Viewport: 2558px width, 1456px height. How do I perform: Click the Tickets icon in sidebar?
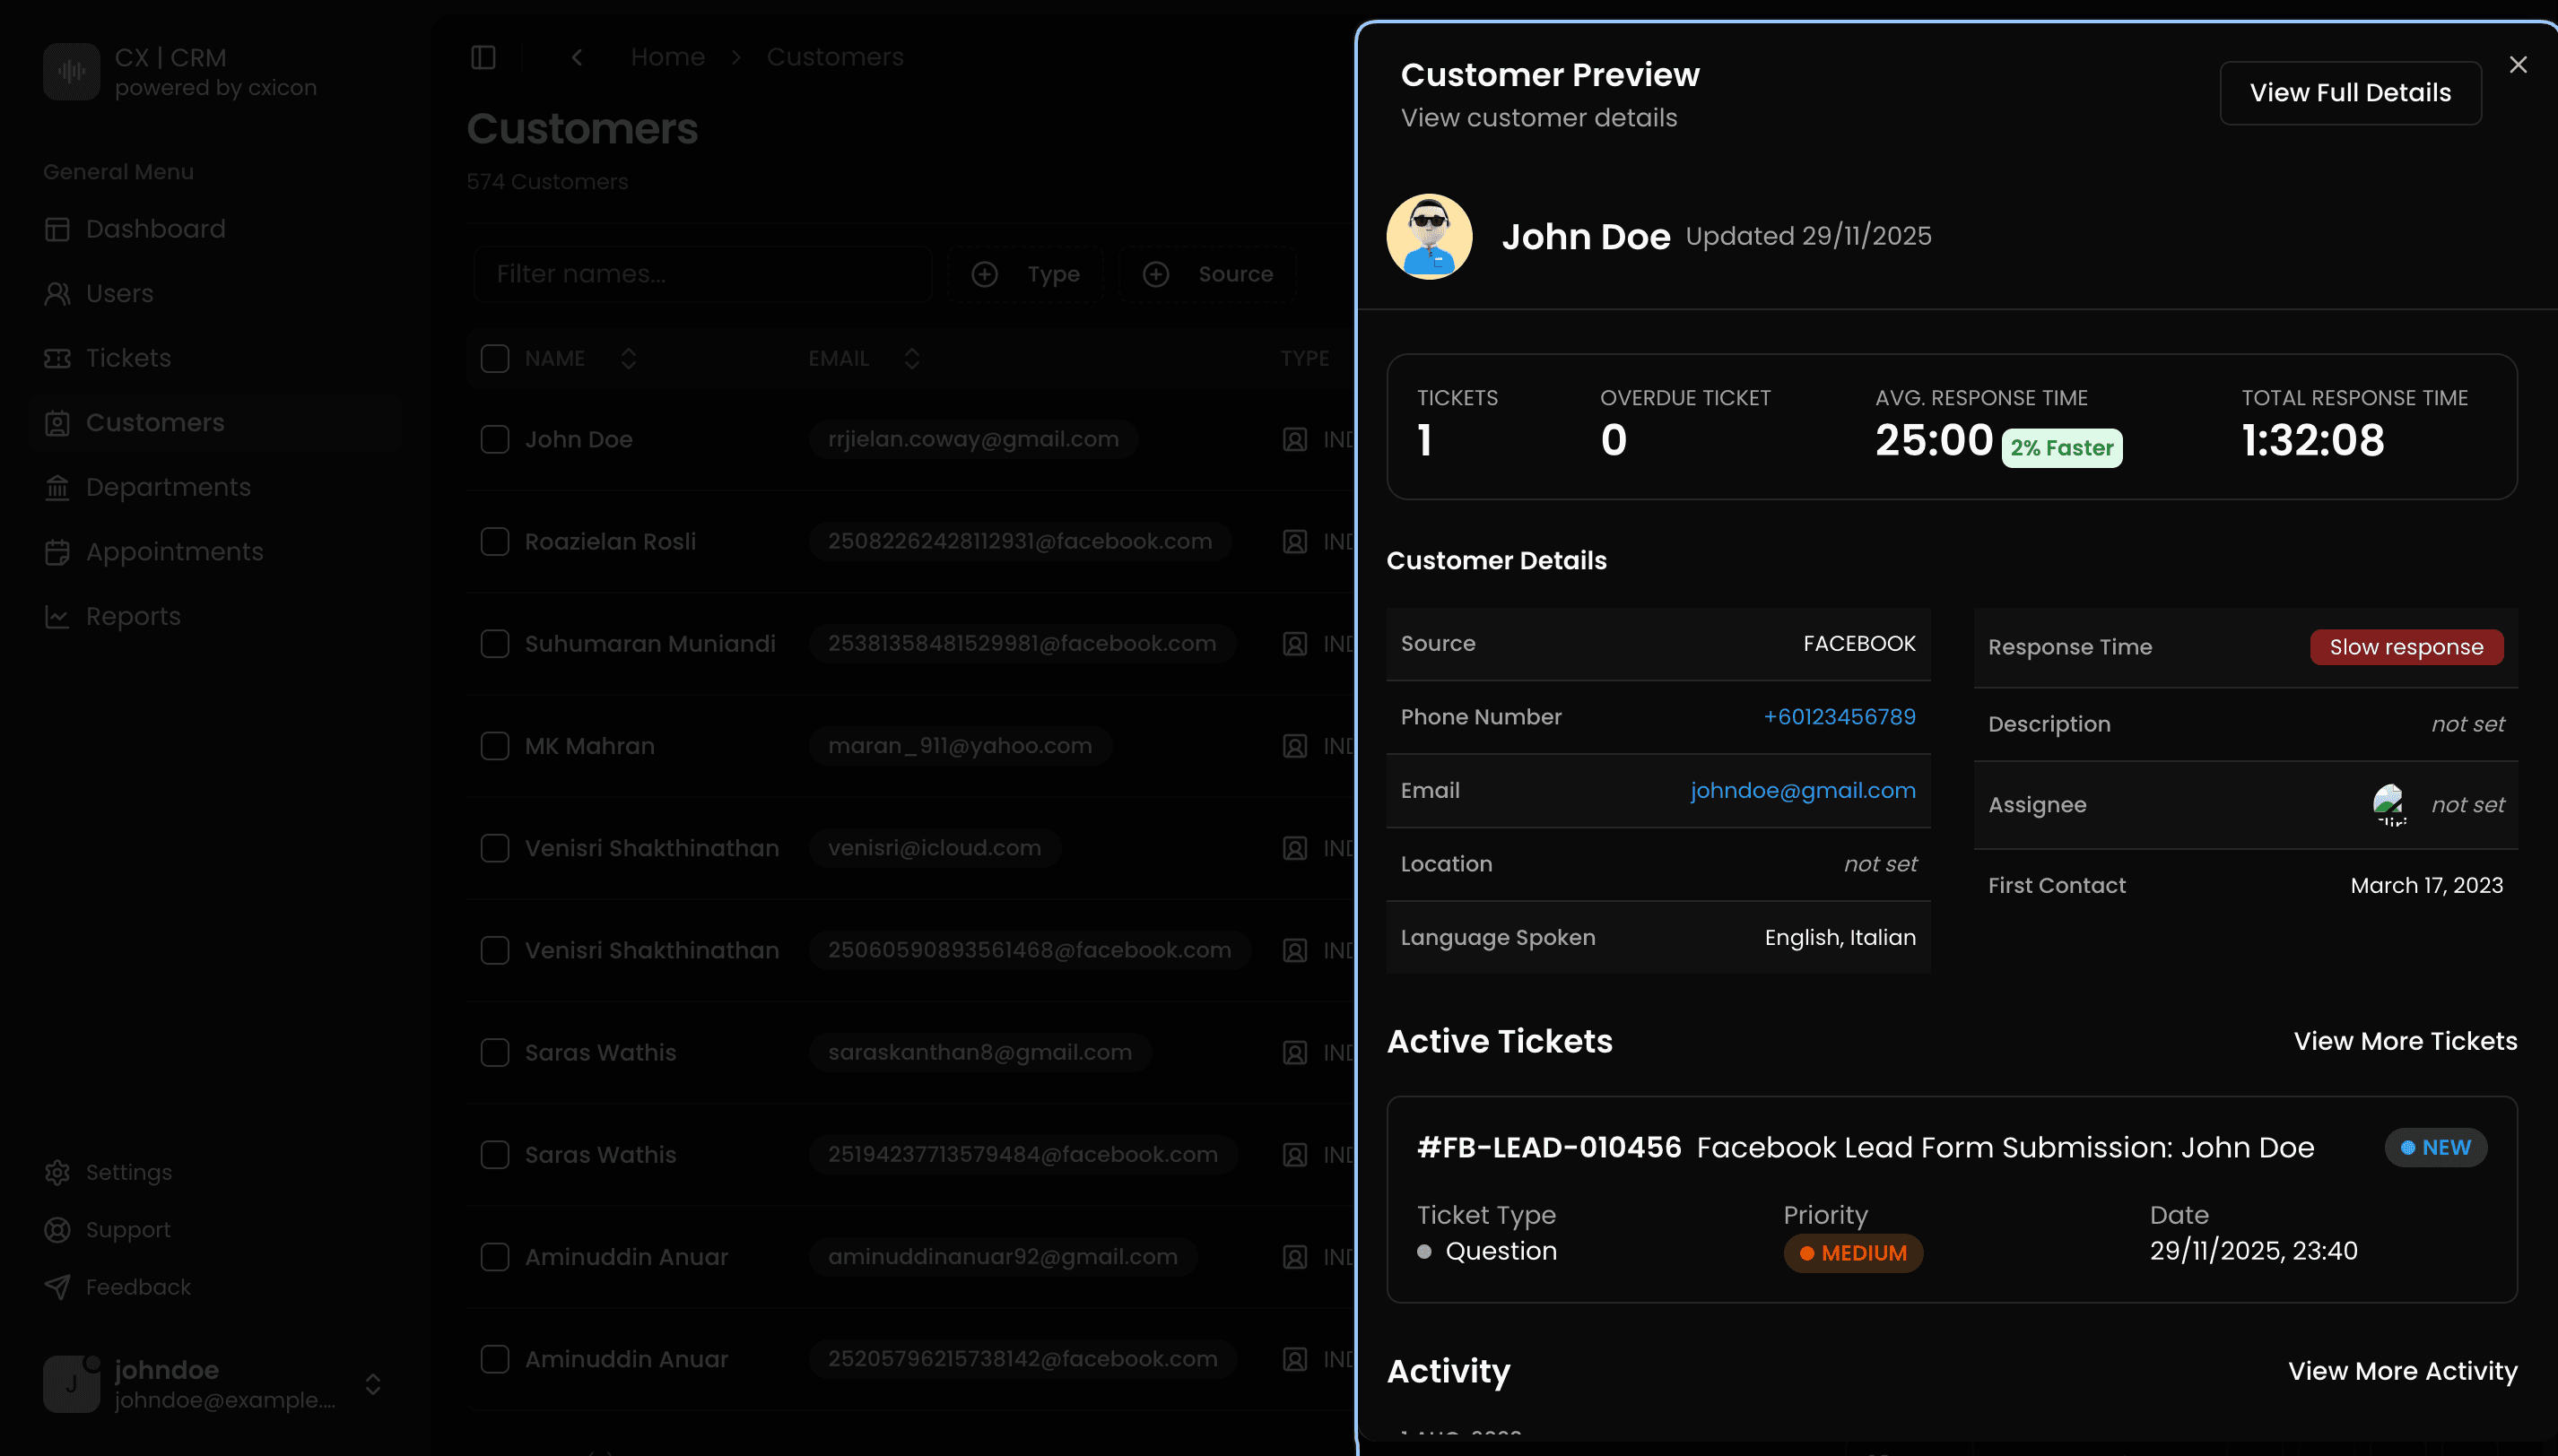57,358
